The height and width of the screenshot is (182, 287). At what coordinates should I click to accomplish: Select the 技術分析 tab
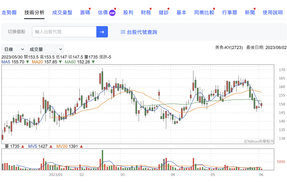[x=34, y=12]
